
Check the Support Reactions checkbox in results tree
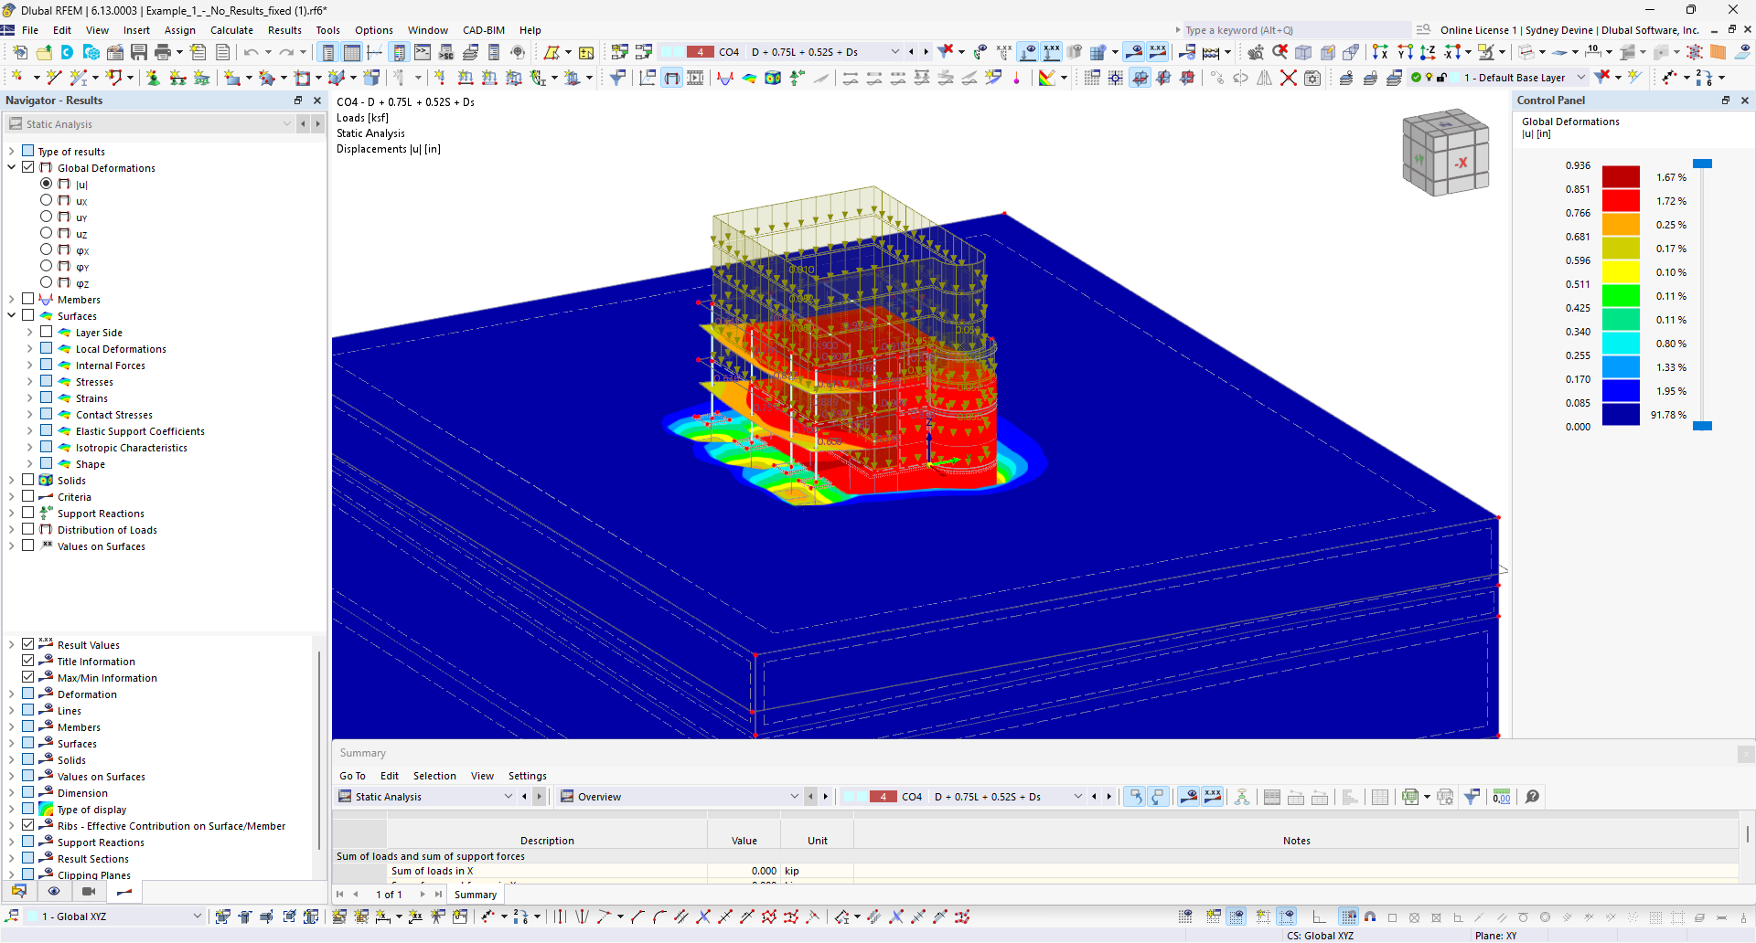click(28, 513)
